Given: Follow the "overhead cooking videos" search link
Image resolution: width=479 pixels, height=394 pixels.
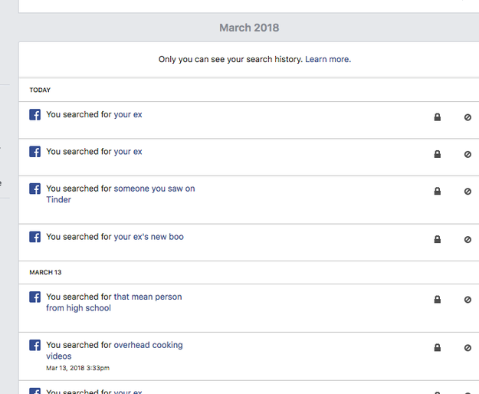Looking at the screenshot, I should (148, 345).
